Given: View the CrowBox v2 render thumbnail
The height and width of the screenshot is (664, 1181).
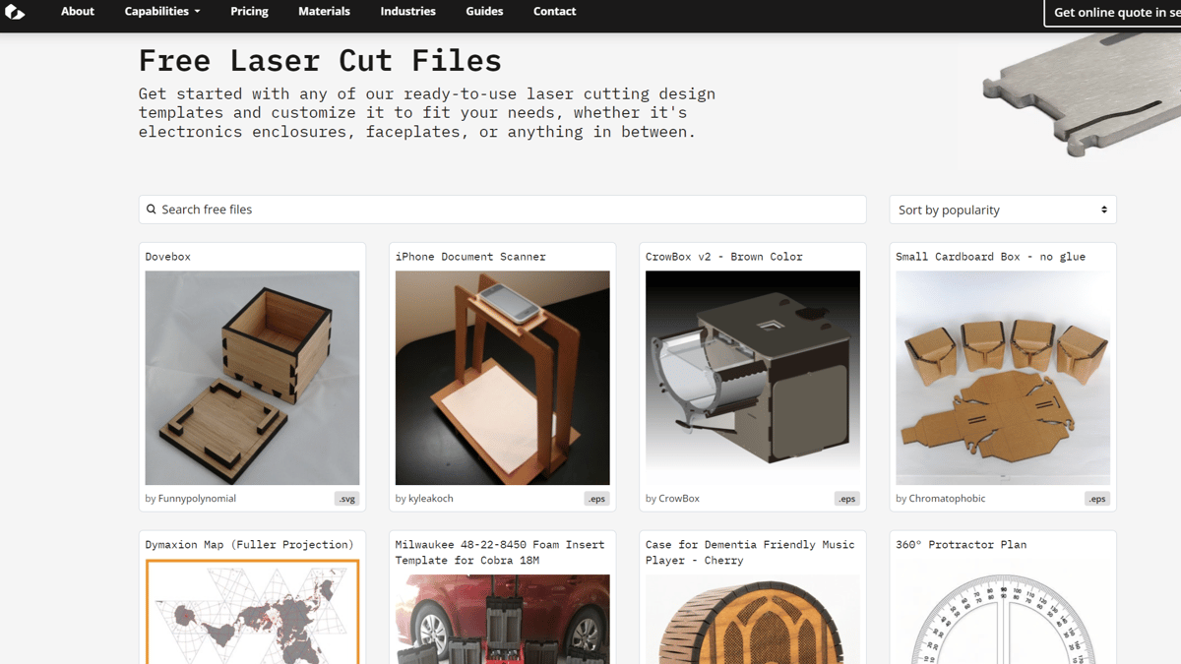Looking at the screenshot, I should pos(753,378).
